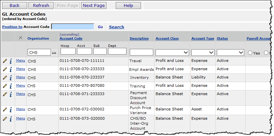This screenshot has height=136, width=274.
Task: Click the pencil edit icon for Travel row
Action: (x=5, y=61)
